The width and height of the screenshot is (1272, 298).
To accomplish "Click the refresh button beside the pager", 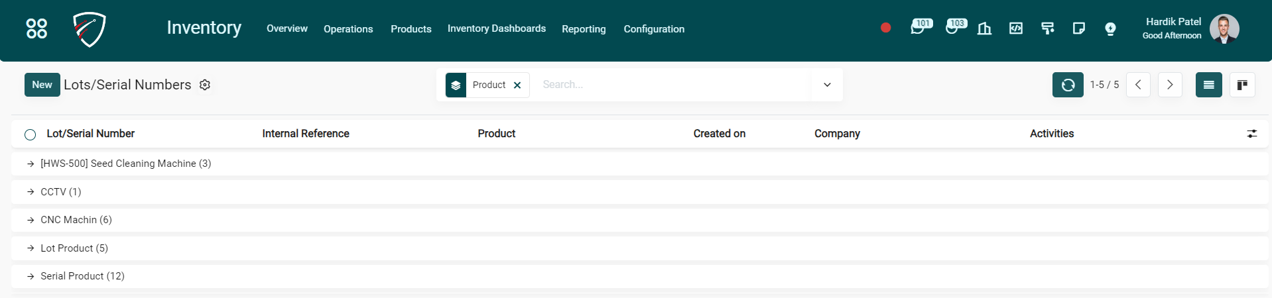I will 1067,85.
